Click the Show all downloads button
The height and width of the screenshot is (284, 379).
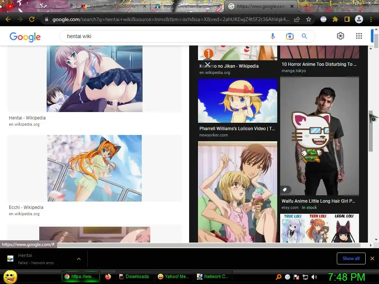coord(351,258)
